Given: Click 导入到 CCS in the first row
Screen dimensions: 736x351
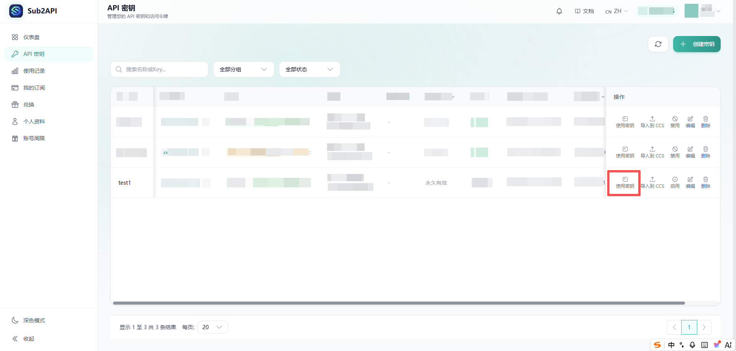Looking at the screenshot, I should [652, 122].
